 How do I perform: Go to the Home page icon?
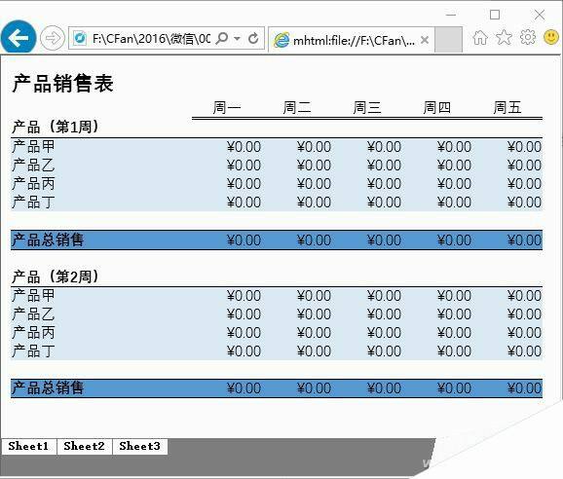point(480,37)
